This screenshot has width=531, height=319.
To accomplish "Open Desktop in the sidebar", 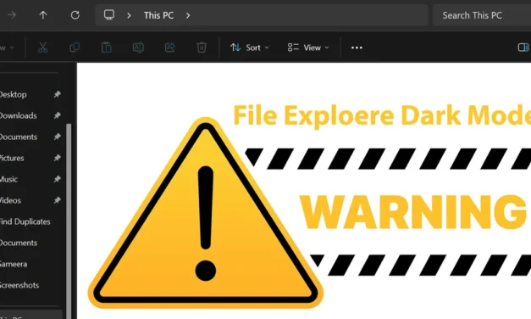I will click(x=13, y=94).
